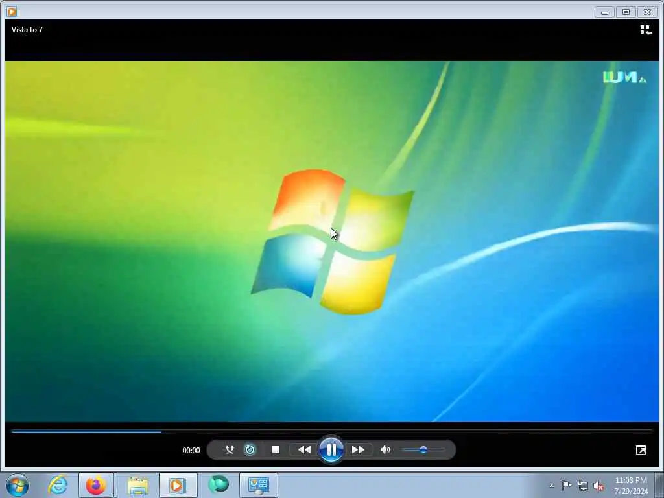664x498 pixels.
Task: Turn repeat off
Action: pyautogui.click(x=250, y=450)
